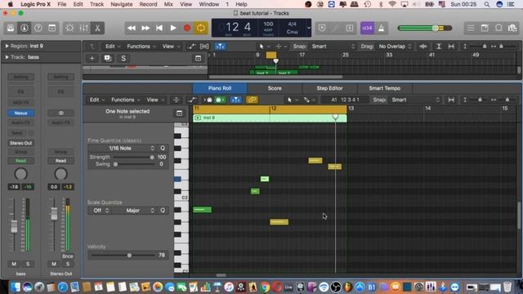Screen dimensions: 523x294
Task: Open the Mix menu in menu bar
Action: [x=168, y=4]
